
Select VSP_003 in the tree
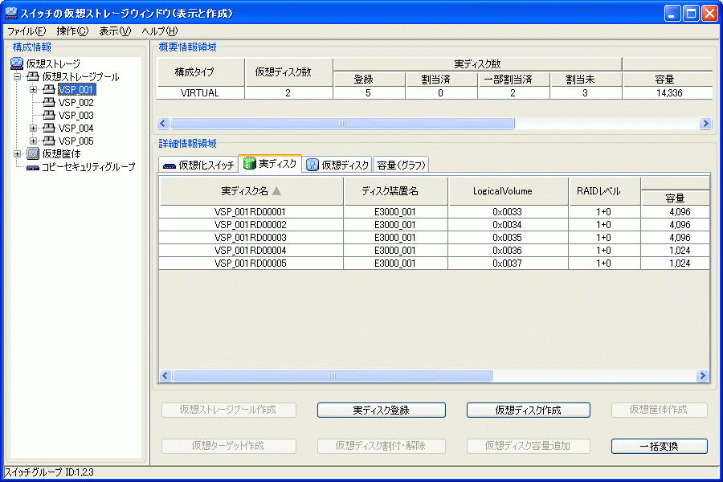[76, 116]
